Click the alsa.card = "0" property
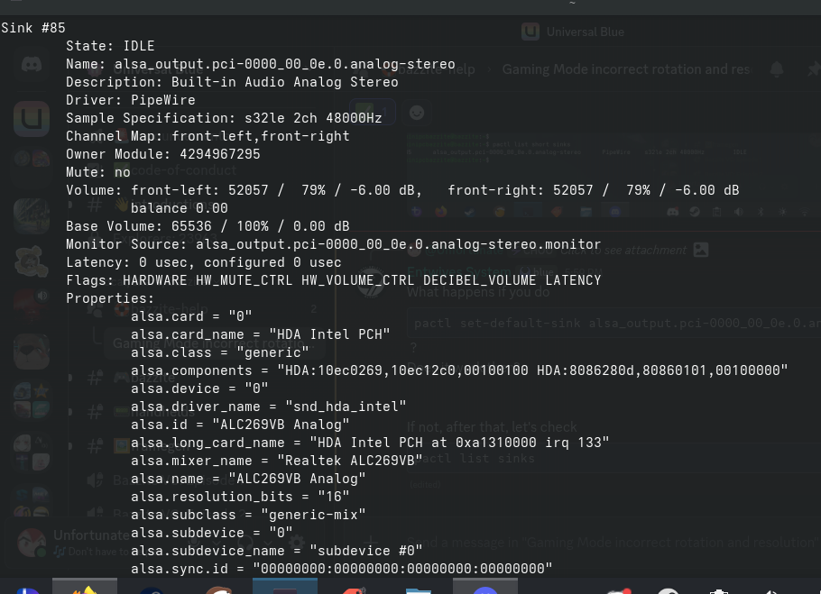 [191, 316]
